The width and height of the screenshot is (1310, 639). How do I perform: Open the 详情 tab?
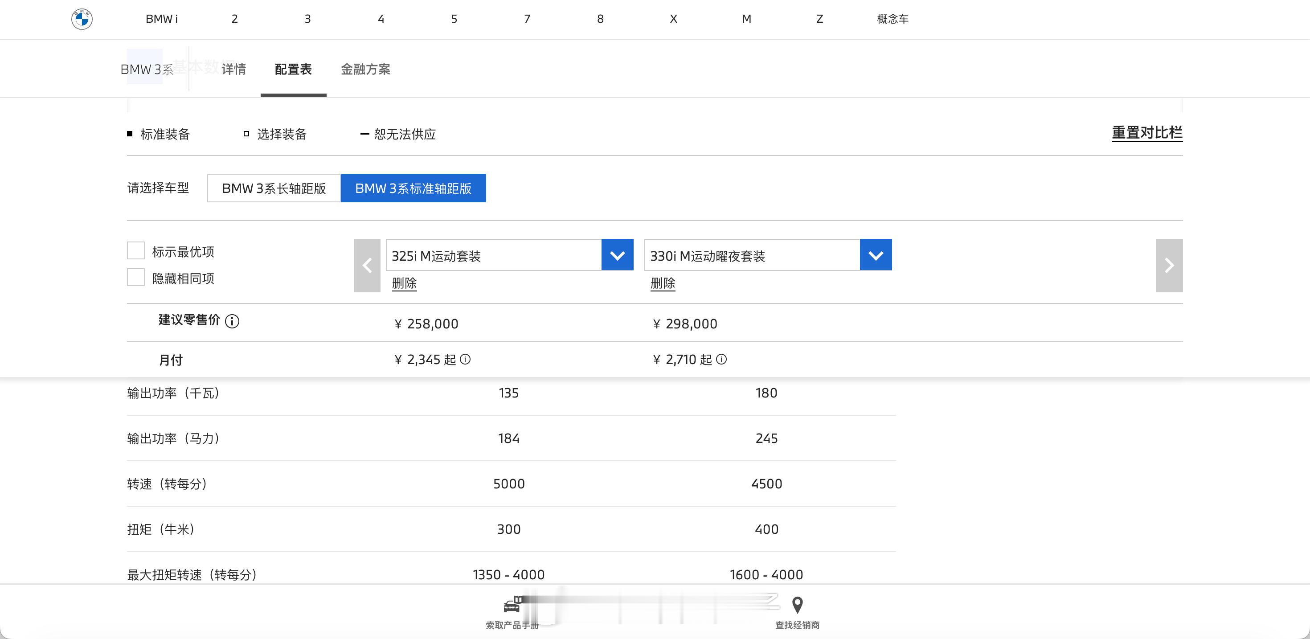click(x=234, y=69)
